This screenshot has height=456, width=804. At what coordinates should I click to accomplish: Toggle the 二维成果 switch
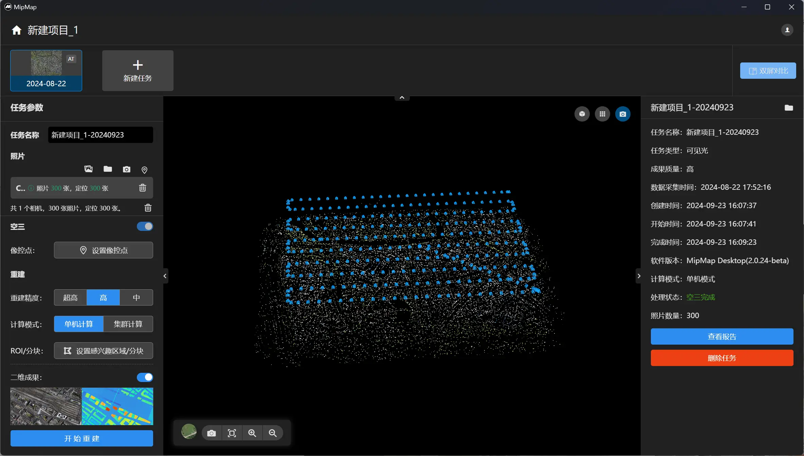(145, 377)
